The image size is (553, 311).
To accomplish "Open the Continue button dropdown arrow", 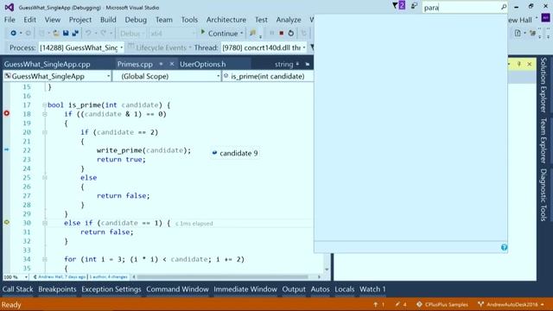I will 242,34.
